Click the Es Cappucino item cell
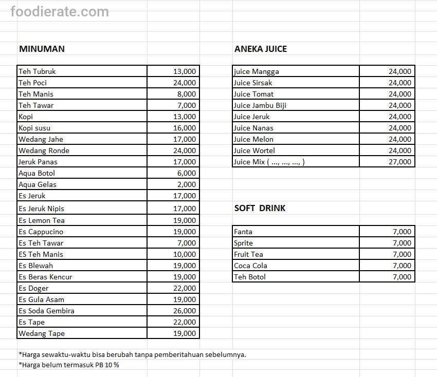Screen dimensions: 437x377 click(x=82, y=232)
